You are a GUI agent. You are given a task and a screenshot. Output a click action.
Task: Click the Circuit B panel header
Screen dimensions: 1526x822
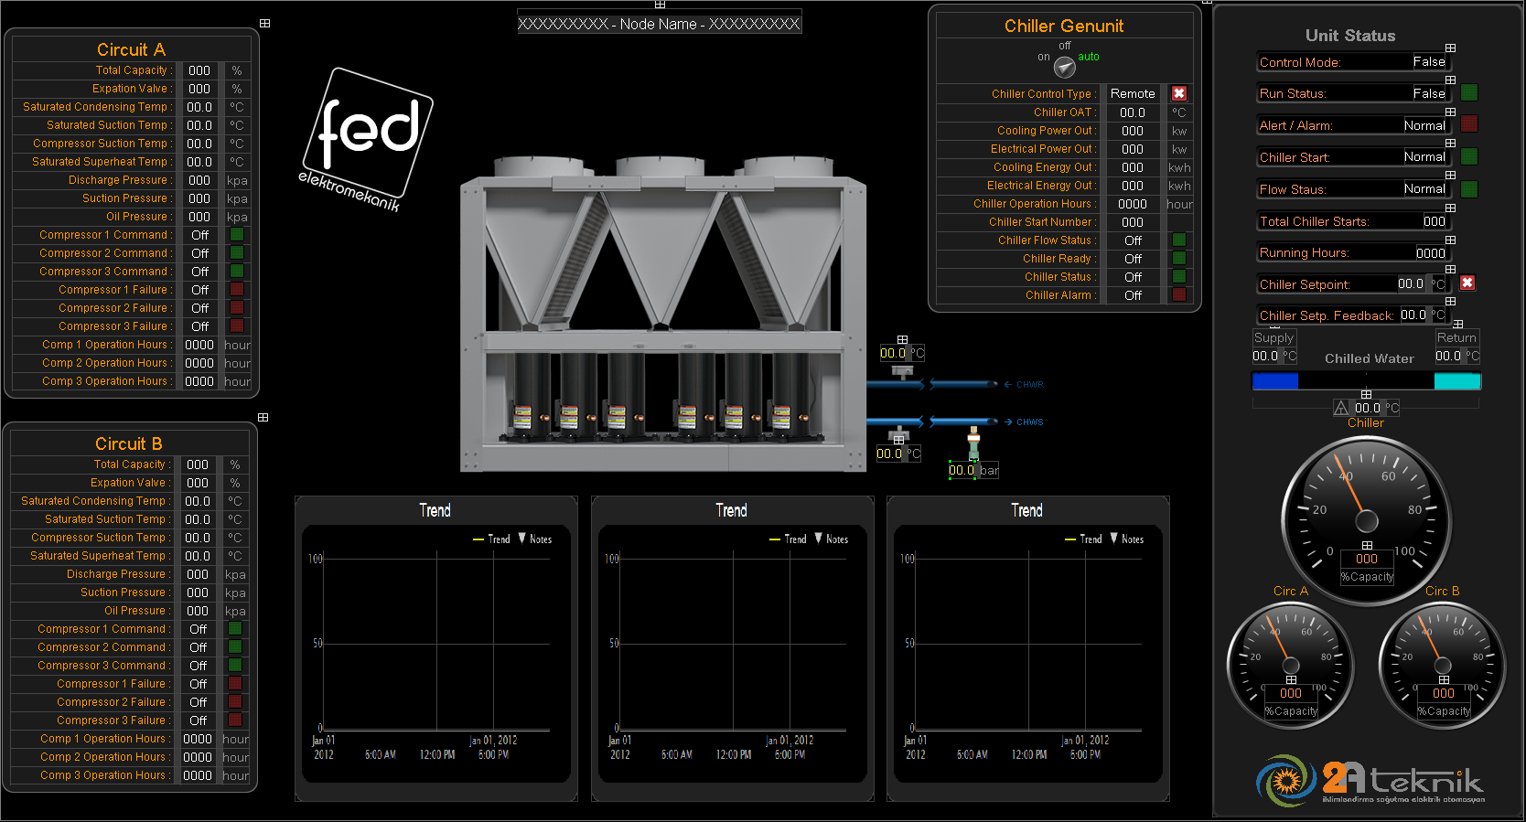(x=129, y=443)
